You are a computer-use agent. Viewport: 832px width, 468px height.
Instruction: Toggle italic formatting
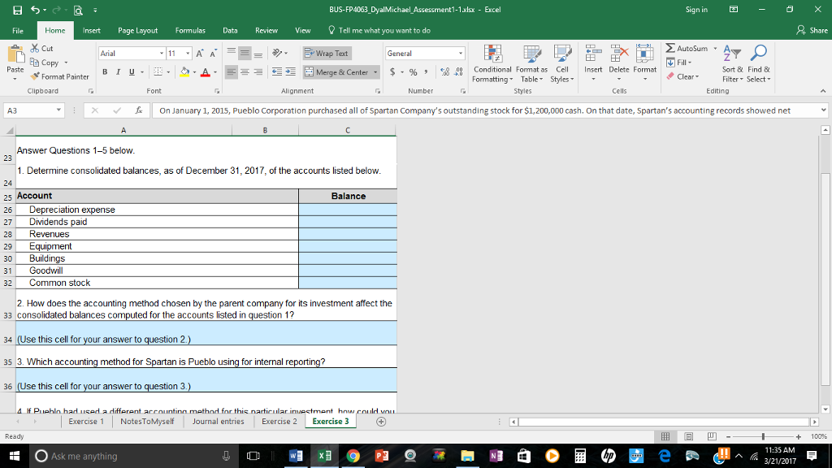coord(117,71)
